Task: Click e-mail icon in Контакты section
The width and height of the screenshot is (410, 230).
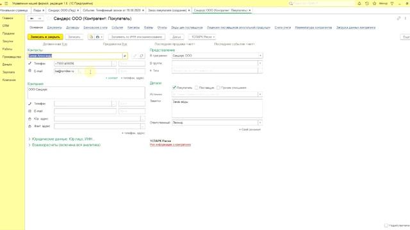Action: coord(30,71)
